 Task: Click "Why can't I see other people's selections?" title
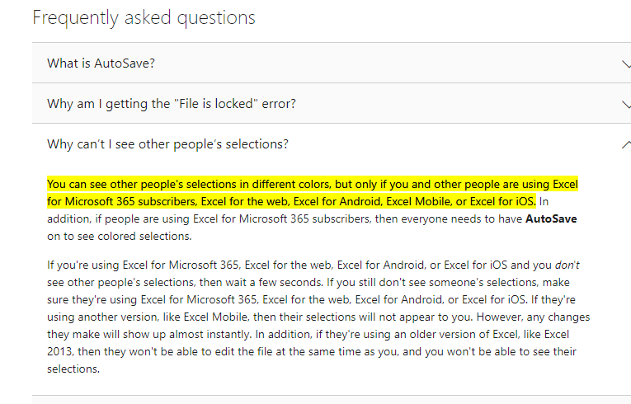pyautogui.click(x=167, y=144)
